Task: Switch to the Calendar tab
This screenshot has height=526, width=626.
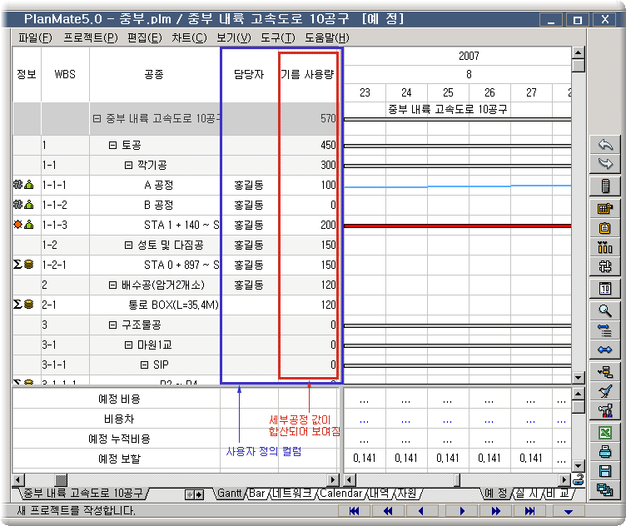Action: point(340,494)
